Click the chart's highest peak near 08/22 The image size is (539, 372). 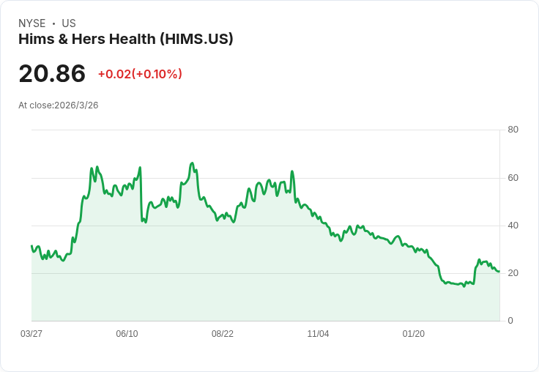(x=192, y=163)
